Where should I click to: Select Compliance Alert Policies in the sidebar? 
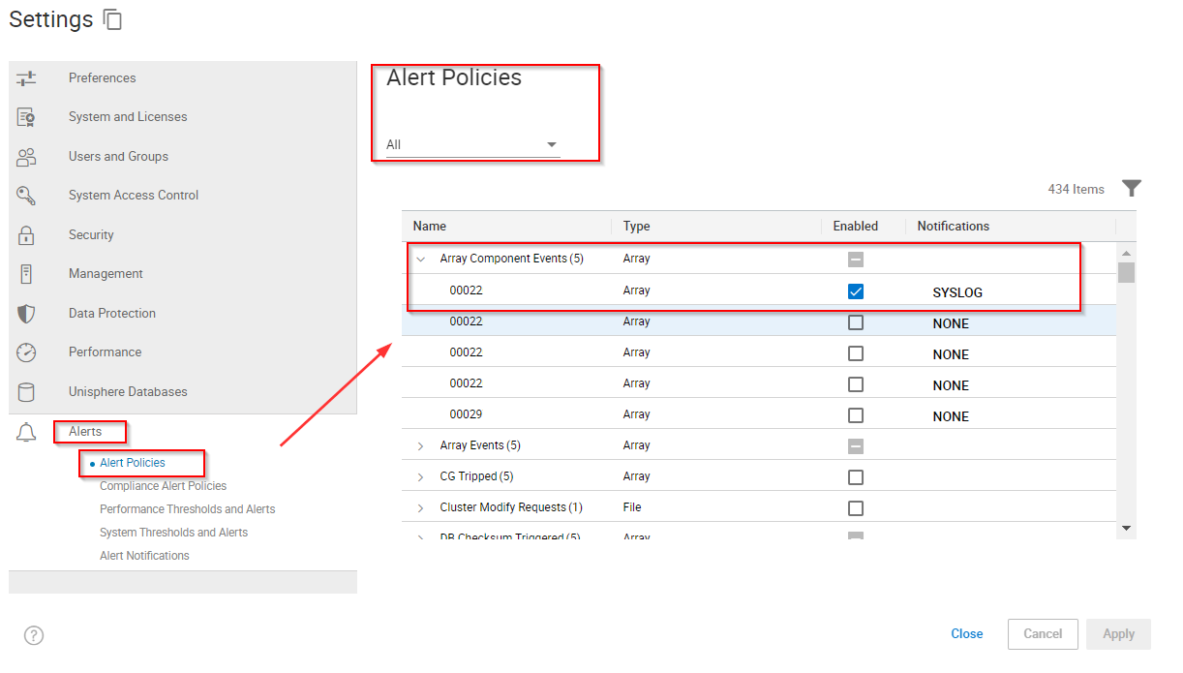tap(163, 485)
